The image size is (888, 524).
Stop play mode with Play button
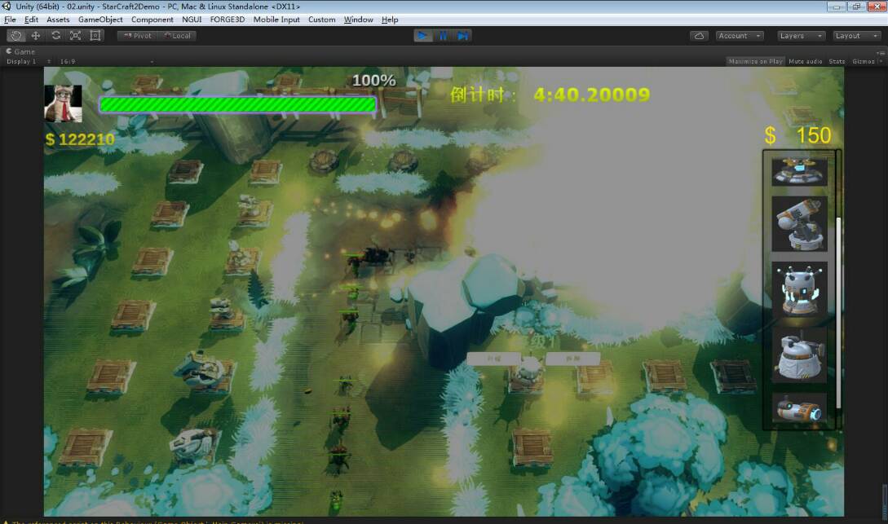pyautogui.click(x=422, y=36)
